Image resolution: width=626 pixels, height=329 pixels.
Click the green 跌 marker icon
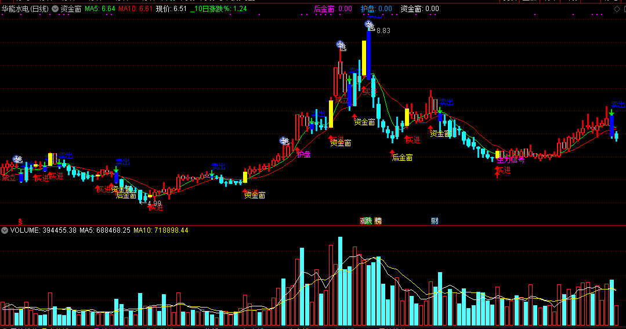368,221
